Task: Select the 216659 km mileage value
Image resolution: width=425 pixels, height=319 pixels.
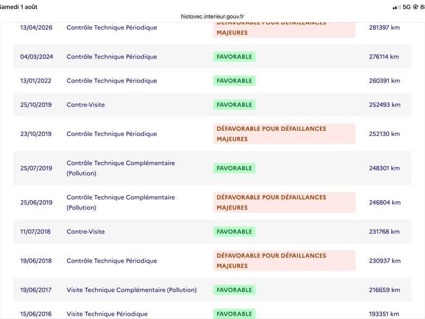Action: [384, 290]
